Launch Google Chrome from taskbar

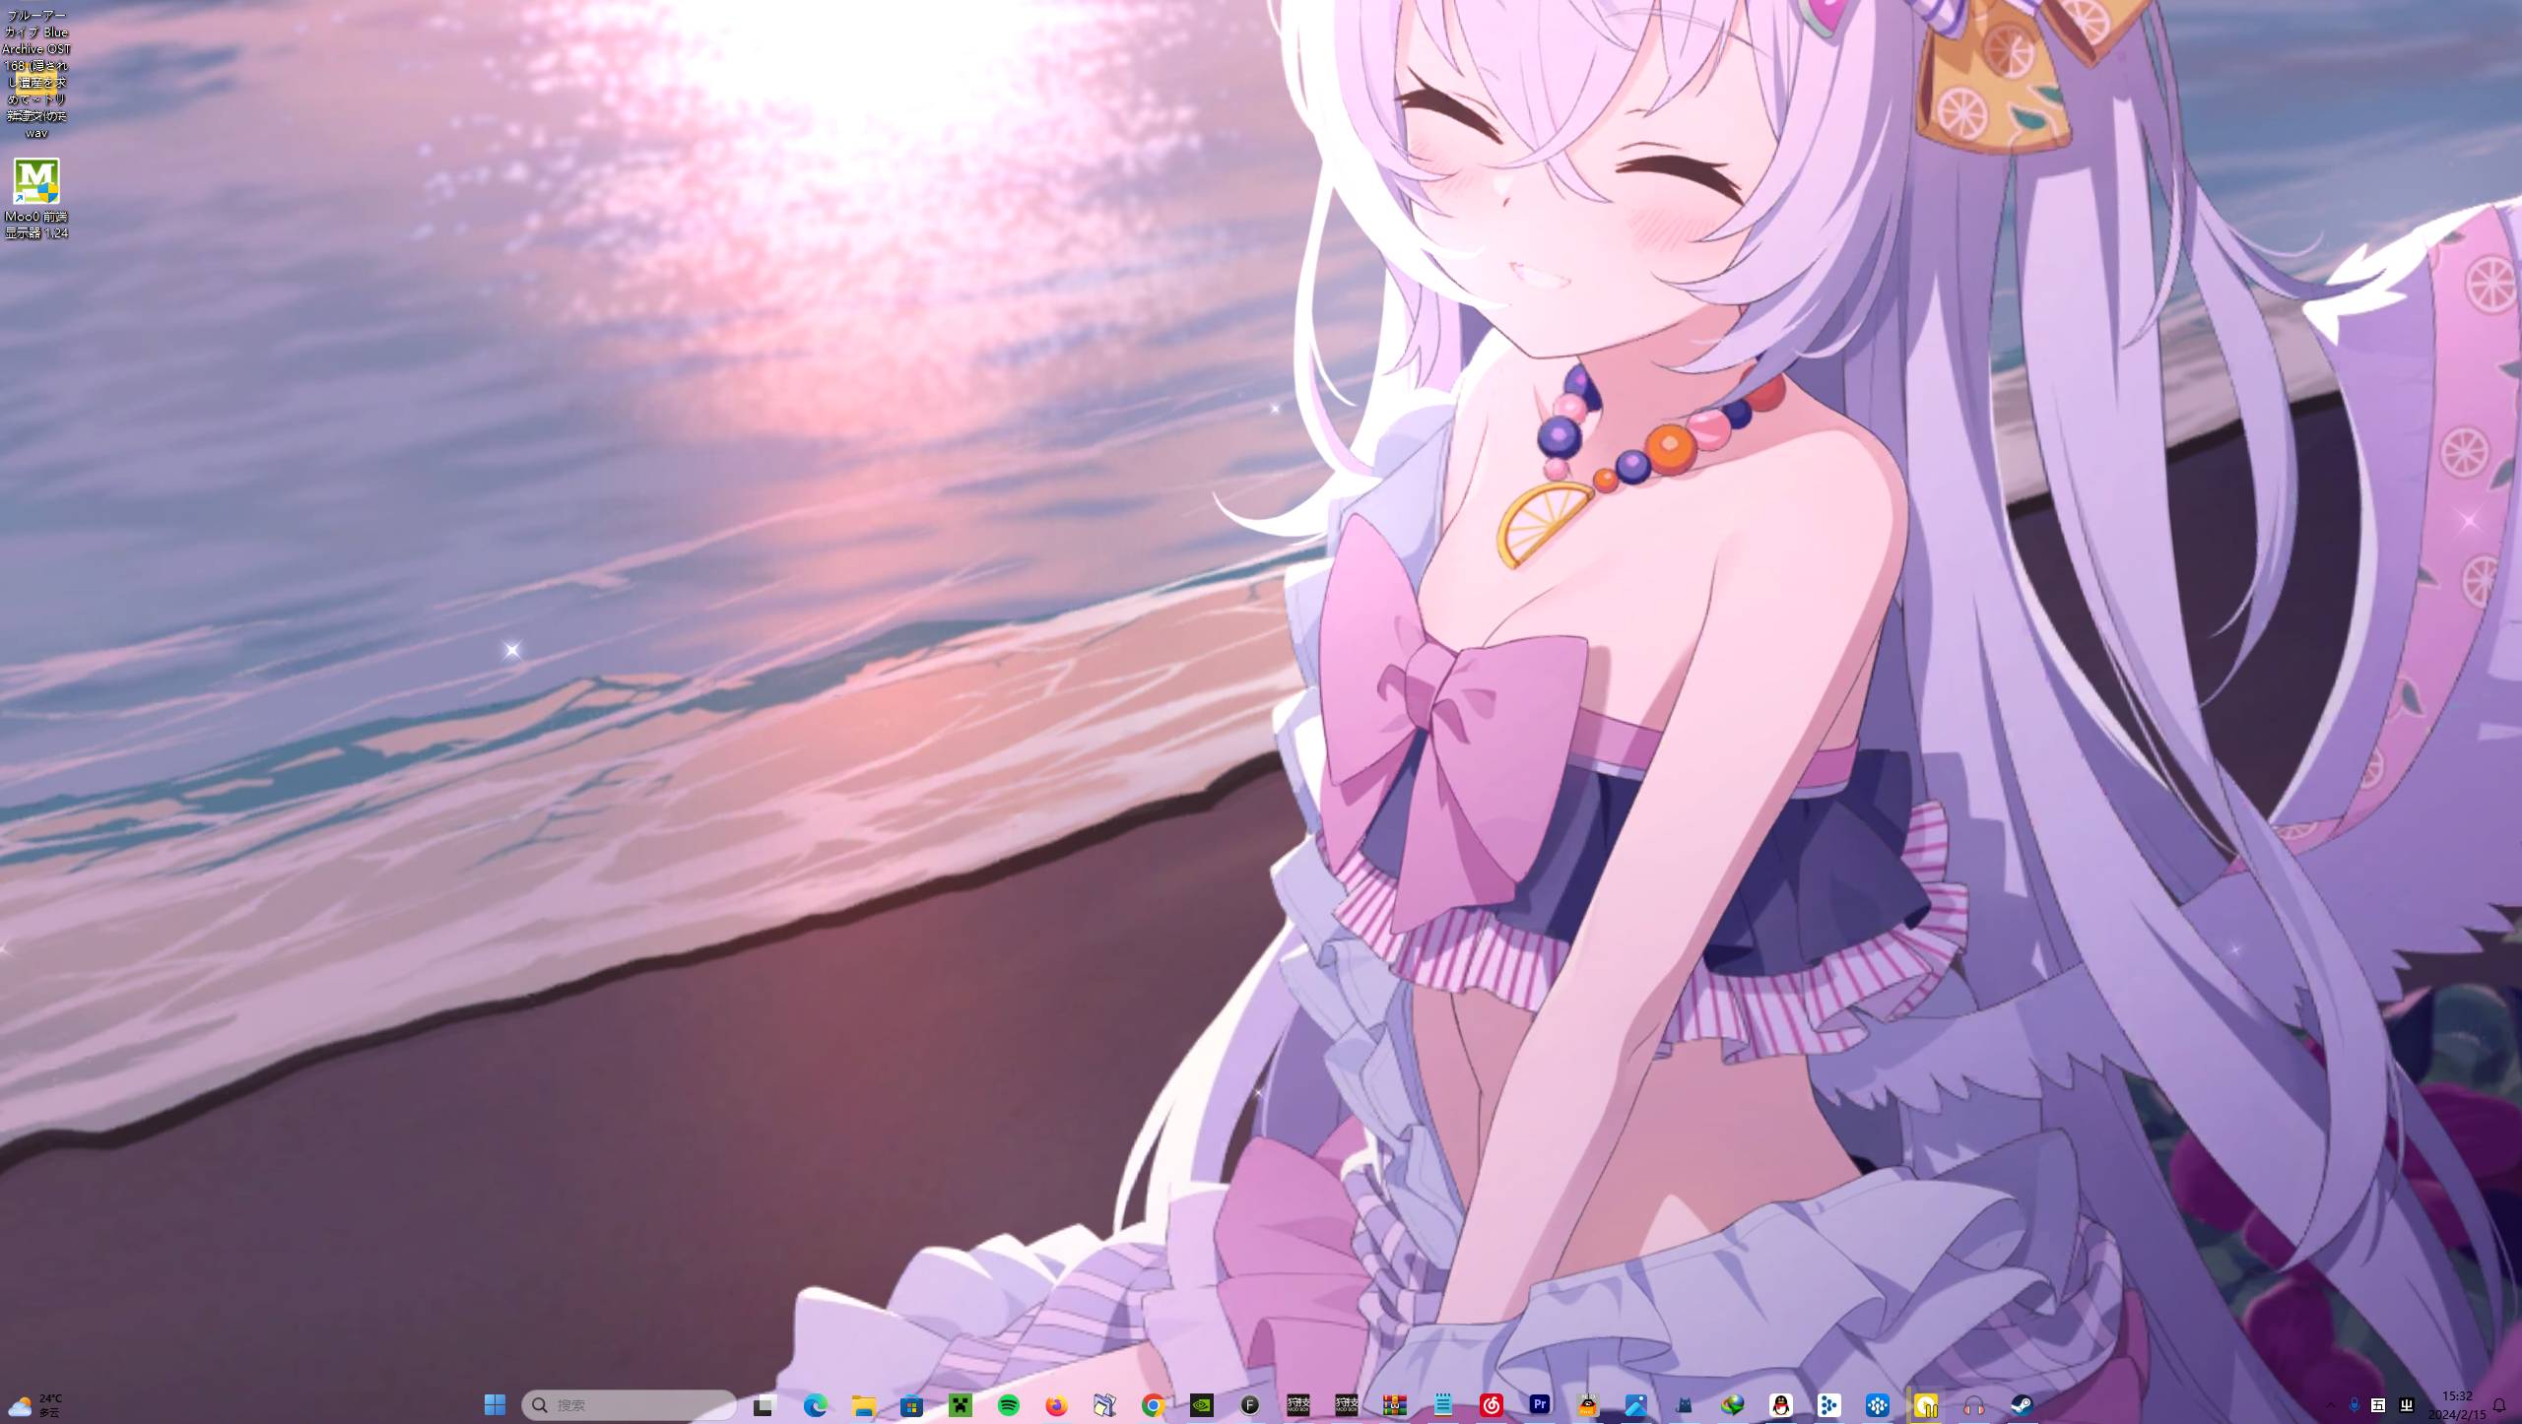pyautogui.click(x=1153, y=1405)
